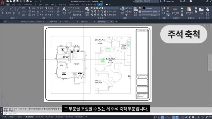Toggle the annotation scale sync icon in status bar
212x119 pixels.
[190, 117]
